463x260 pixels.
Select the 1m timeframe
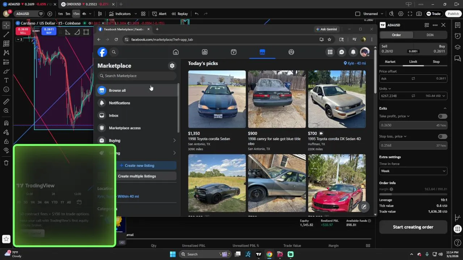pos(60,14)
